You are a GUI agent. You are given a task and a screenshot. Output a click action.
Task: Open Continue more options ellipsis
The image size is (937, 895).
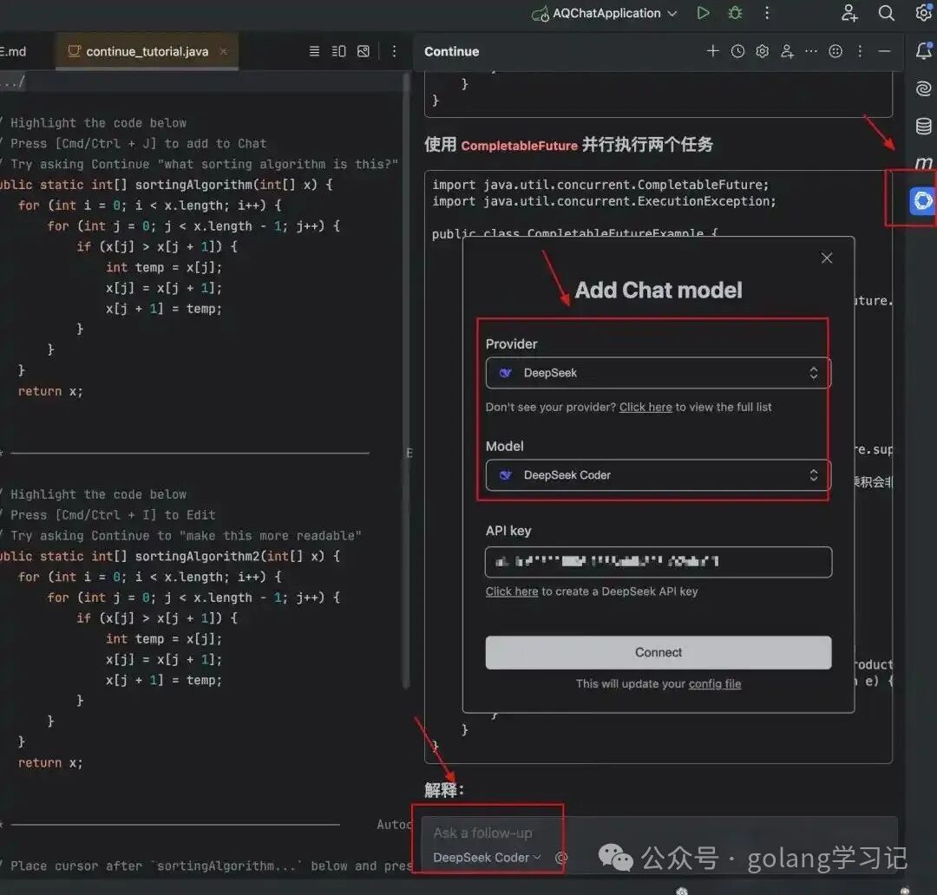[x=811, y=51]
